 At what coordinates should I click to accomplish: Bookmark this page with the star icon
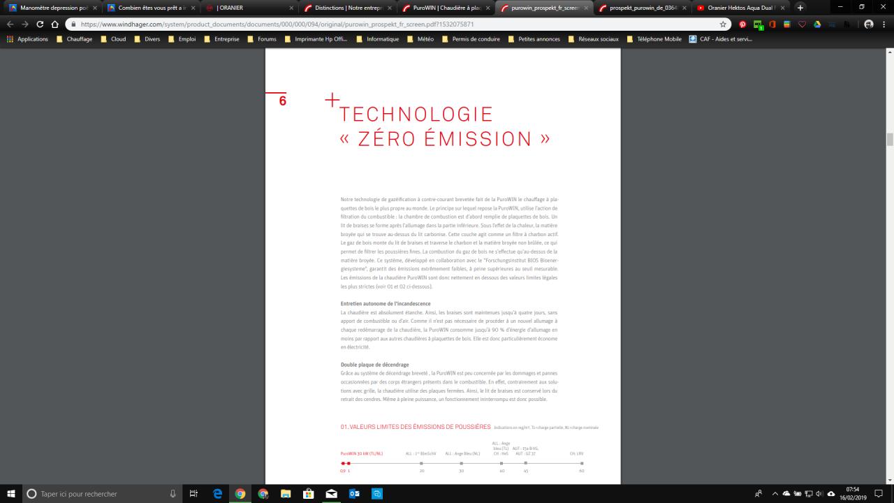tap(723, 24)
